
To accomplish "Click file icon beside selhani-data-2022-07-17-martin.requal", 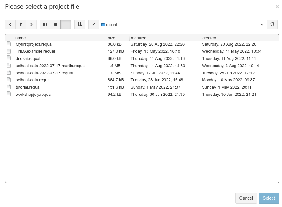I will tap(9, 66).
